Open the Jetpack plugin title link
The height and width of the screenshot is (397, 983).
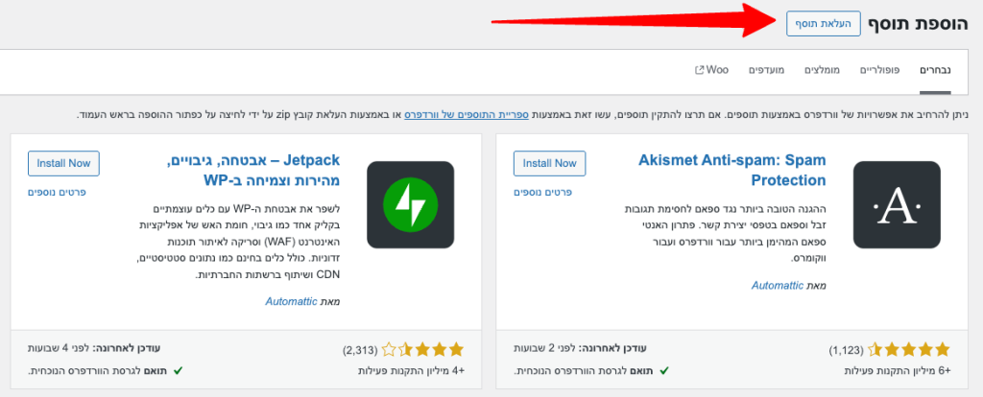[252, 170]
